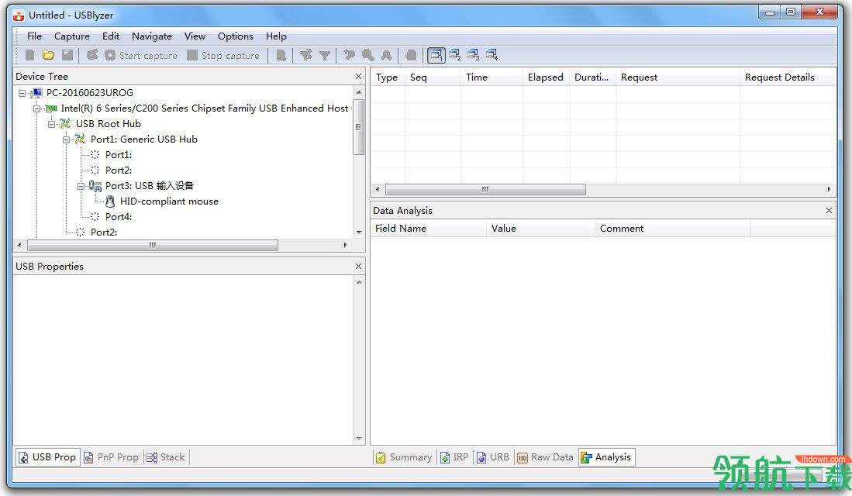Click the computer icon beside PC-20160623UROG
852x496 pixels.
pos(36,93)
